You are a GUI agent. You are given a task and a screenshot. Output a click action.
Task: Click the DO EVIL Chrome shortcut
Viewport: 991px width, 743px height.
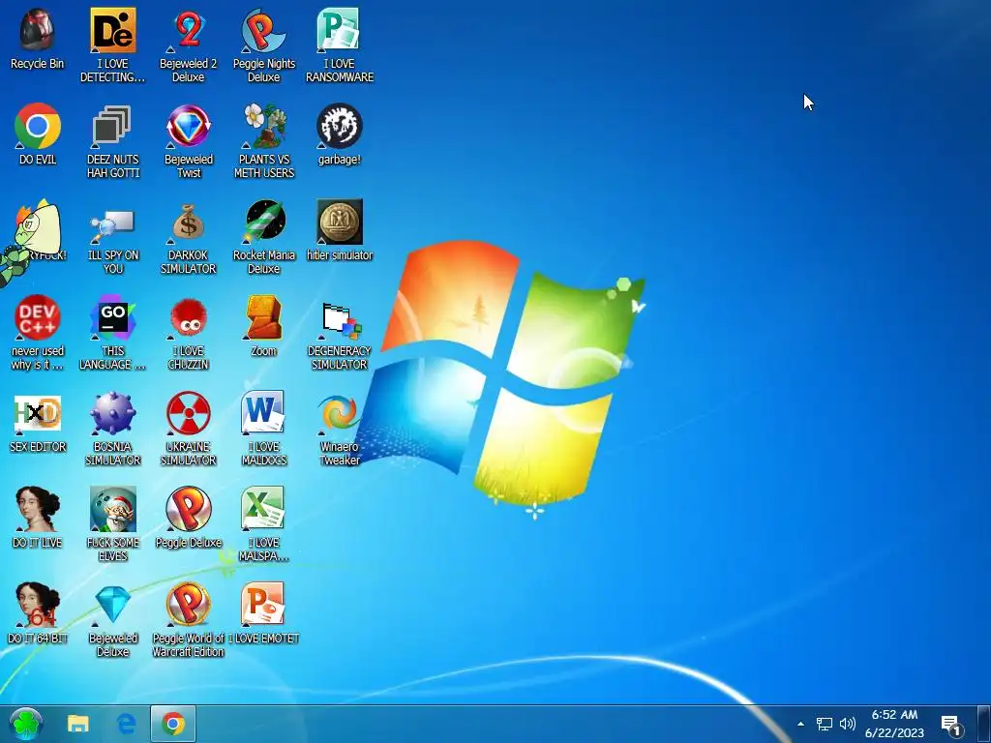click(38, 126)
